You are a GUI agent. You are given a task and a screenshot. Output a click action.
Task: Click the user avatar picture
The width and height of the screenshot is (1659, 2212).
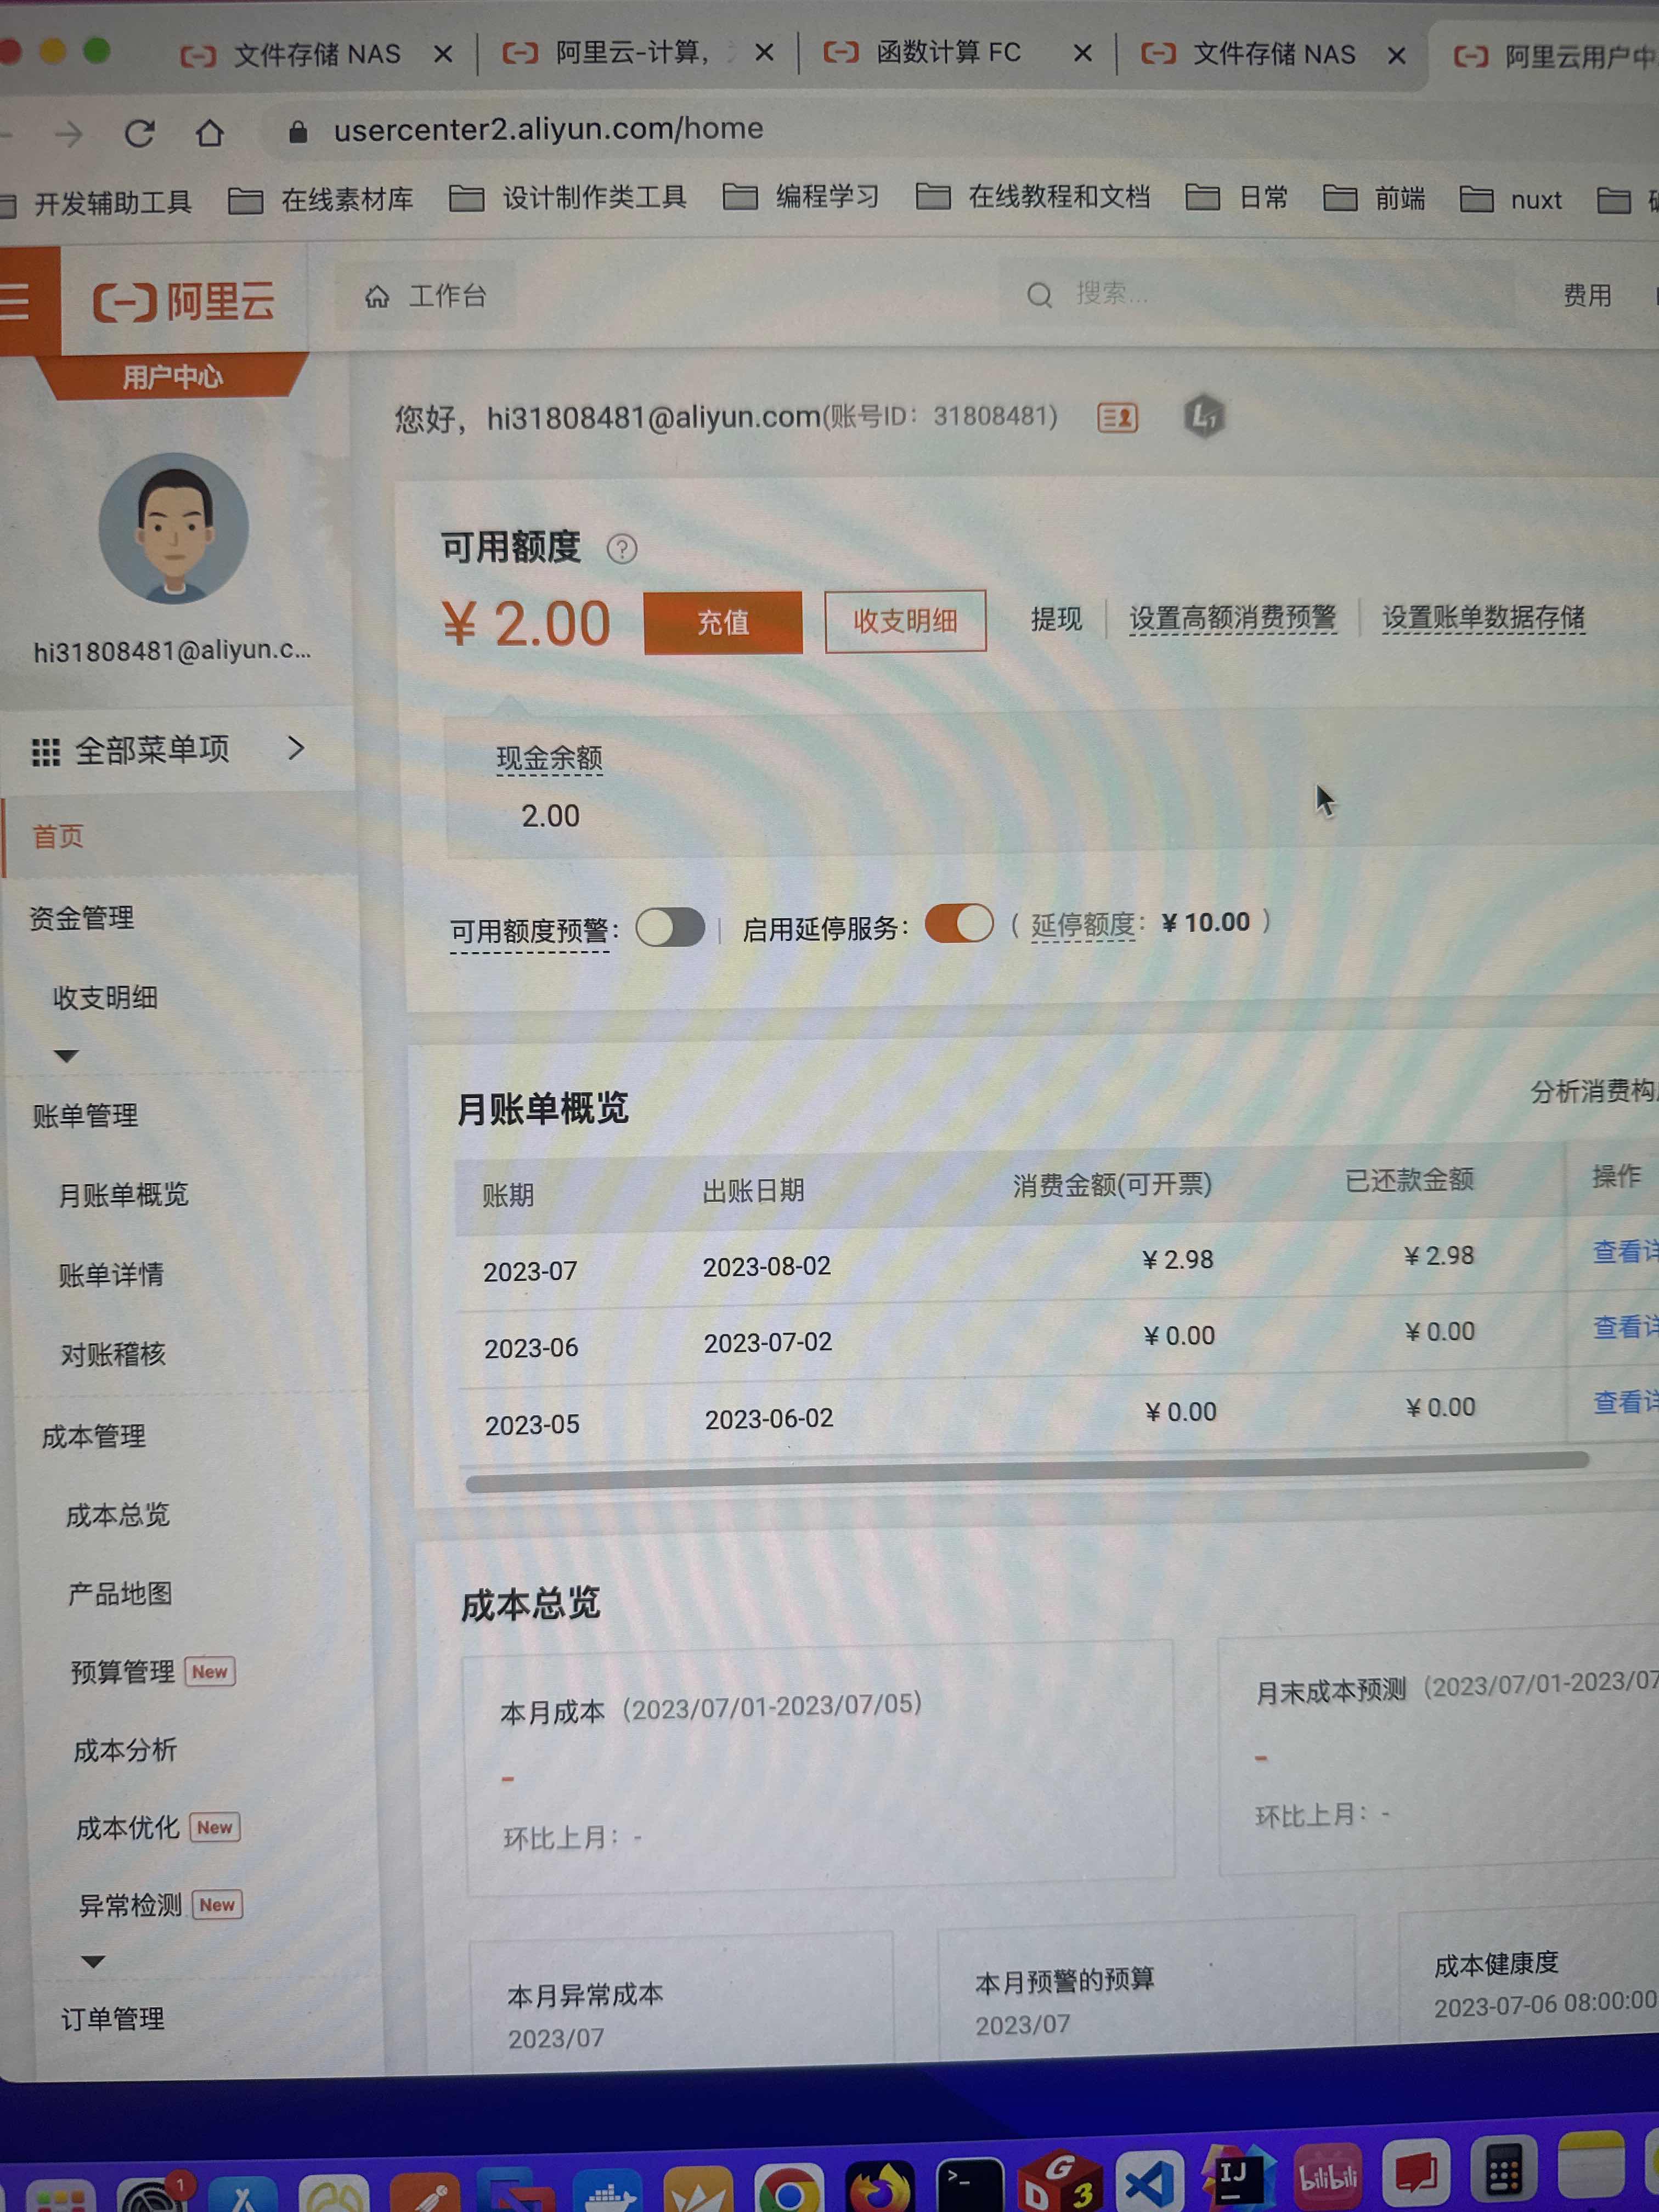click(x=173, y=528)
